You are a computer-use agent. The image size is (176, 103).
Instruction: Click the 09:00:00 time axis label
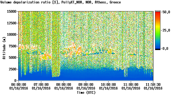[86, 84]
